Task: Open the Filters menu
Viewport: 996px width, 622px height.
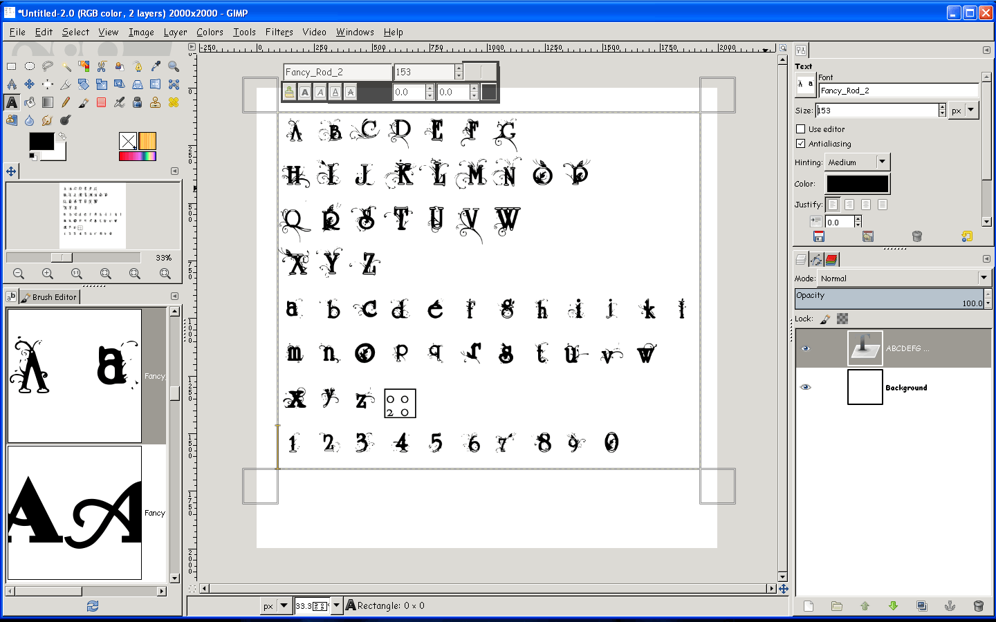Action: point(279,32)
